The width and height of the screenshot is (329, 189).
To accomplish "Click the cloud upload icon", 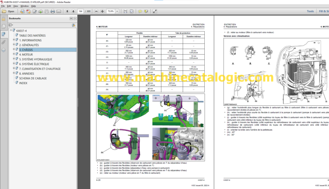I will pyautogui.click(x=41, y=11).
